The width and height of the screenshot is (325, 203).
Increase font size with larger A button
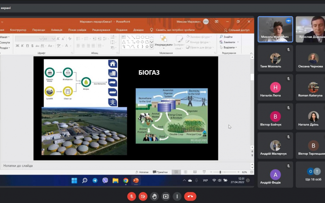pyautogui.click(x=58, y=39)
